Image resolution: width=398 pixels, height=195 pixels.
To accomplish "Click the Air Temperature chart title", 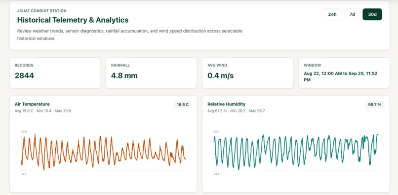I will coord(32,104).
